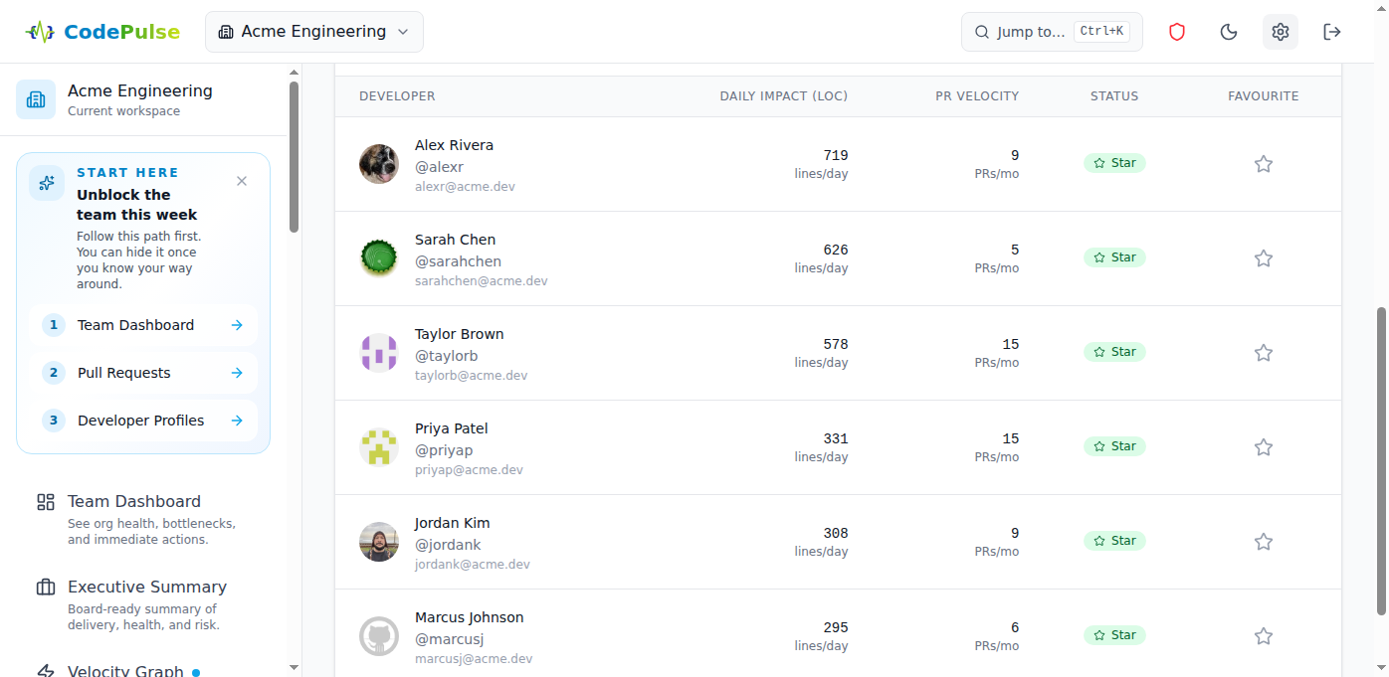Click the CodePulse logo icon
1389x677 pixels.
point(40,32)
